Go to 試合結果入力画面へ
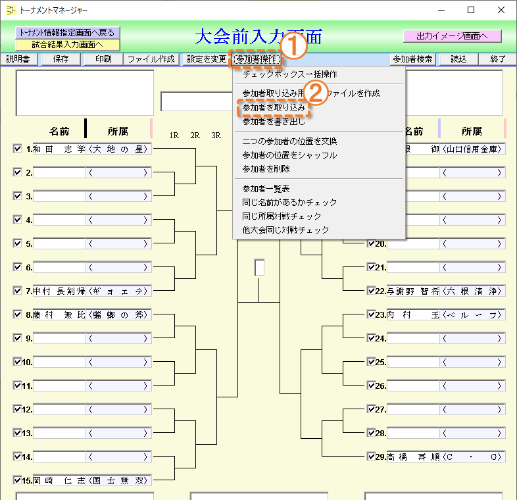517x500 pixels. pyautogui.click(x=67, y=45)
